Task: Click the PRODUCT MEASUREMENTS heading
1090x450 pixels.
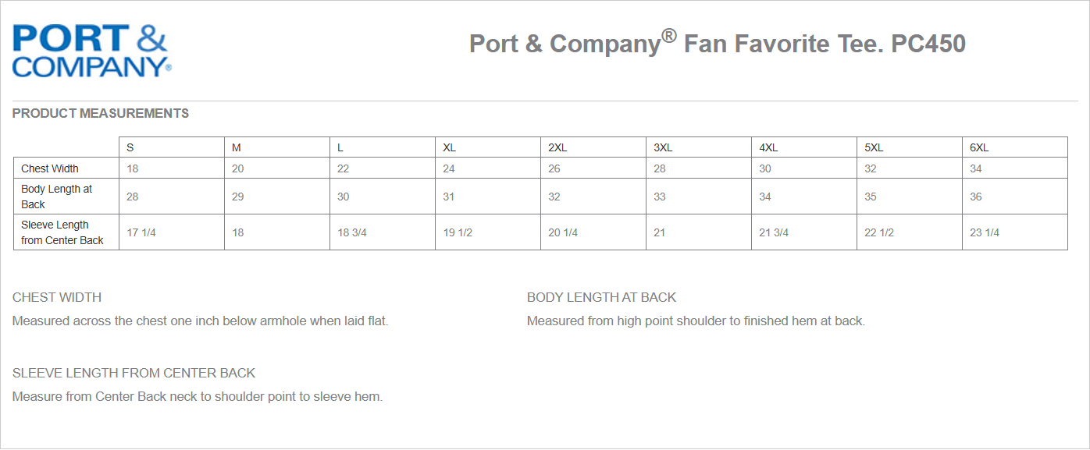Action: 101,114
